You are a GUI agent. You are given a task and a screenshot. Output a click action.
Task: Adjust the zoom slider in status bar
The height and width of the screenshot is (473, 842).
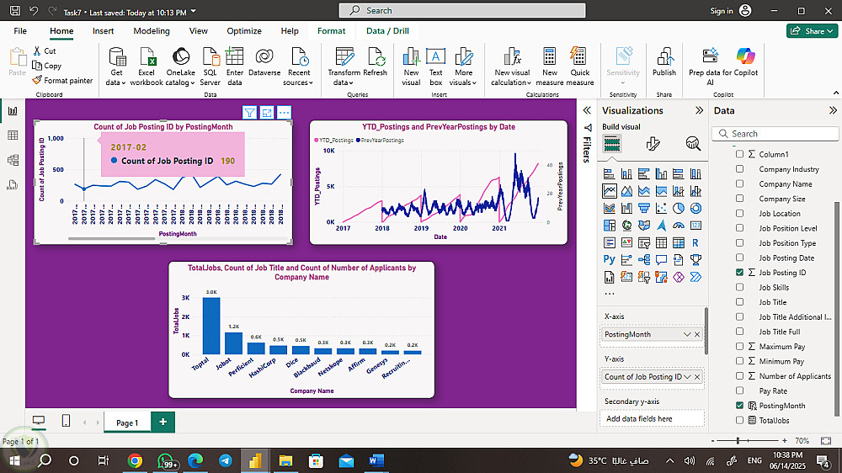(738, 441)
